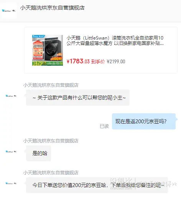Click store avatar beside greeting message

coord(11,96)
